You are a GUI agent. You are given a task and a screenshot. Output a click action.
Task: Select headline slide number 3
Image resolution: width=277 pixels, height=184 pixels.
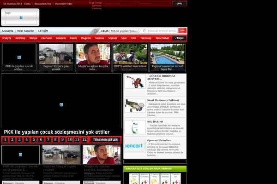tap(19, 140)
